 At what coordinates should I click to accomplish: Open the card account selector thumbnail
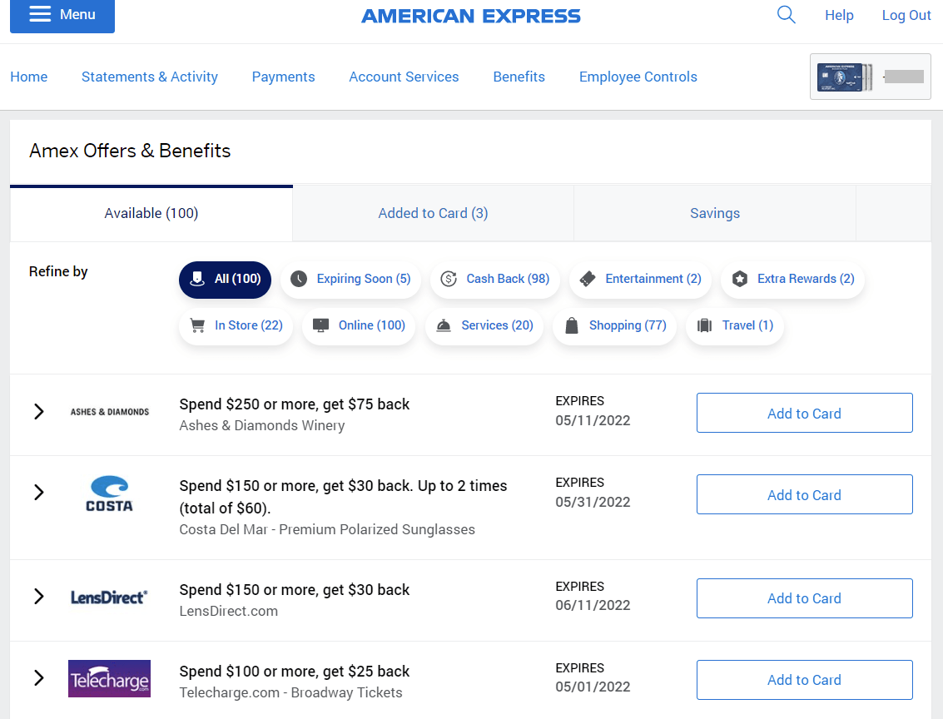pos(870,77)
